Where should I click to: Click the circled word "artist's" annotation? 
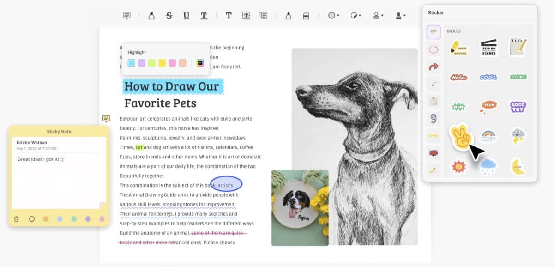(x=226, y=184)
